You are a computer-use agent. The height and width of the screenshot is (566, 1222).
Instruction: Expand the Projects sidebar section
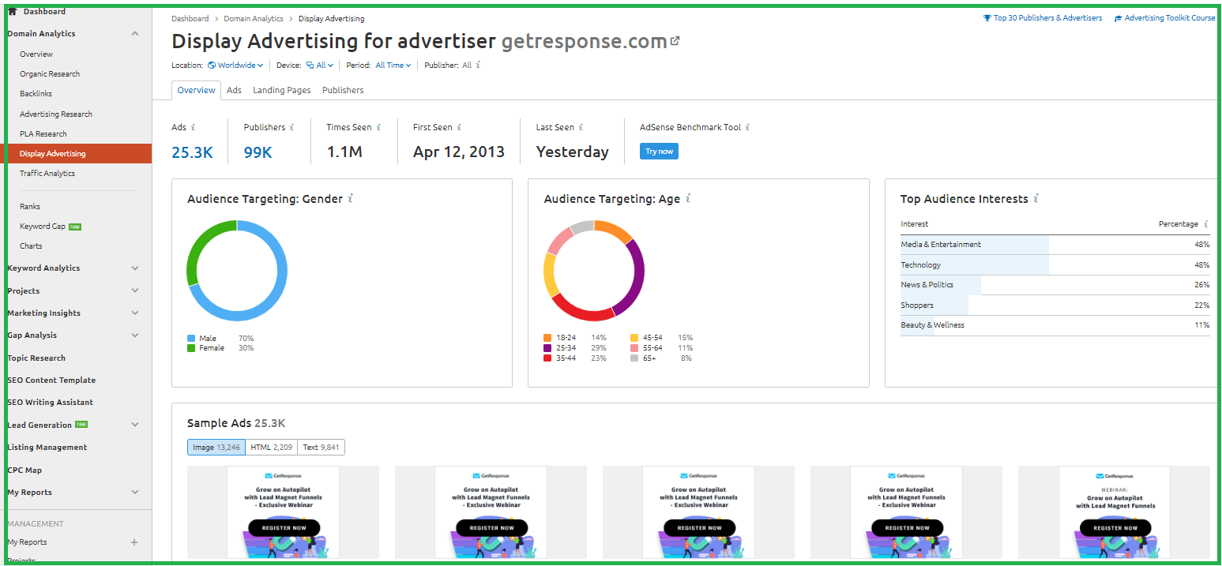[135, 290]
